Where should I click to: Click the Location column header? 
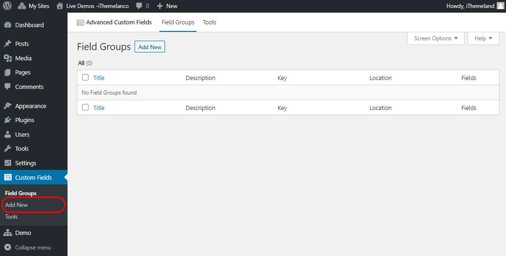point(380,78)
